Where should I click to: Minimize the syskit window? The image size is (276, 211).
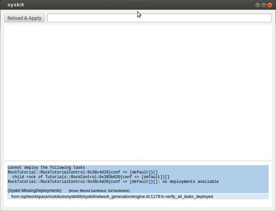click(258, 5)
